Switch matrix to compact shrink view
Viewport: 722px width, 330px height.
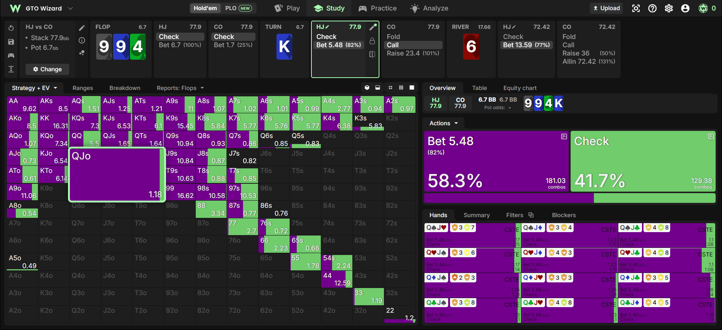tap(390, 88)
